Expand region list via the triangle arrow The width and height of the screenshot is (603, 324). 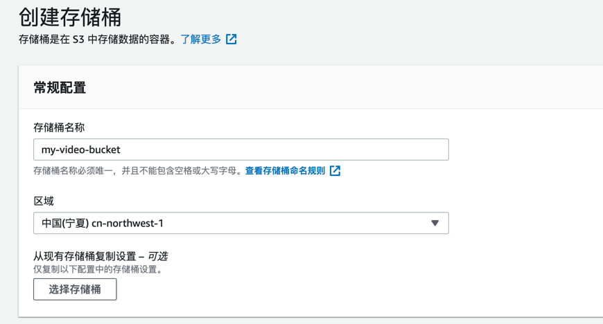pos(435,223)
